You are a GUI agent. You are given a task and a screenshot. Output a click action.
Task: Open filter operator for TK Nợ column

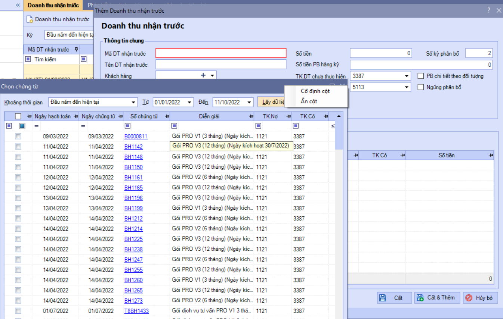[x=258, y=126]
